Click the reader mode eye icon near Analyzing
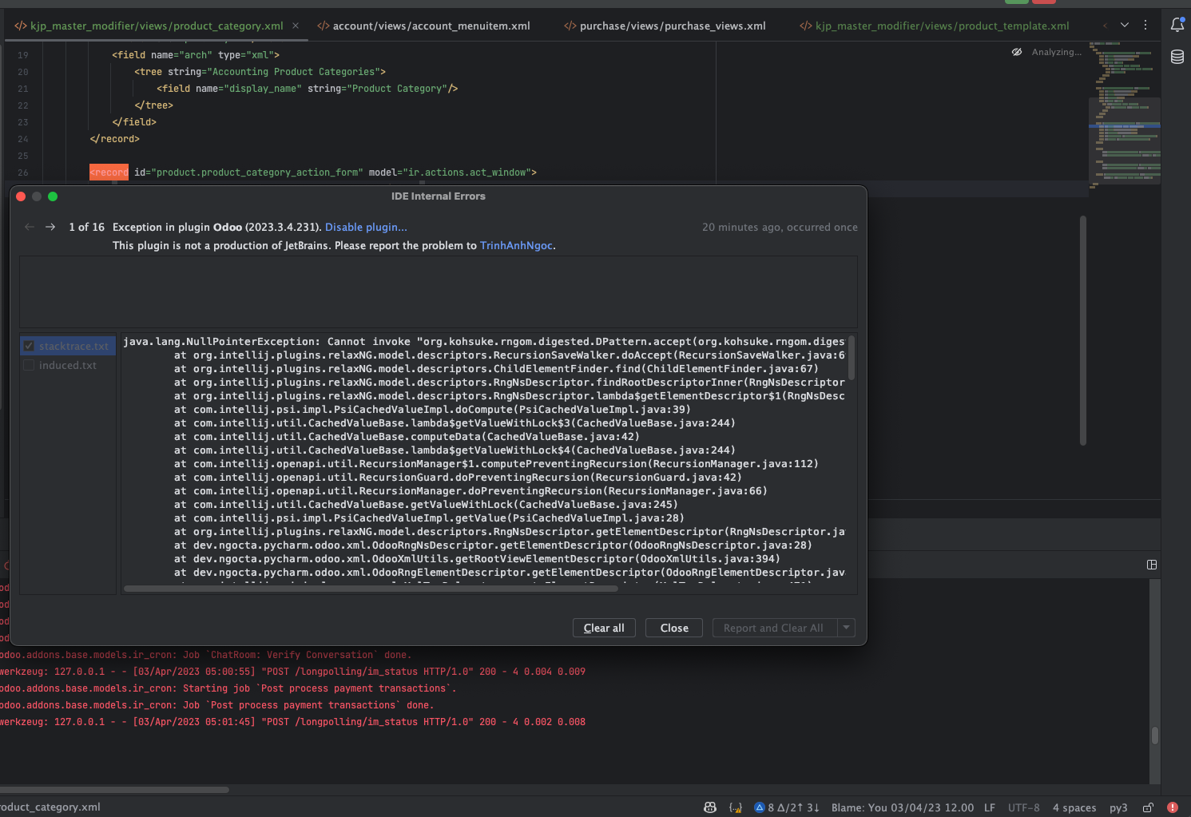This screenshot has height=817, width=1191. pyautogui.click(x=1017, y=52)
